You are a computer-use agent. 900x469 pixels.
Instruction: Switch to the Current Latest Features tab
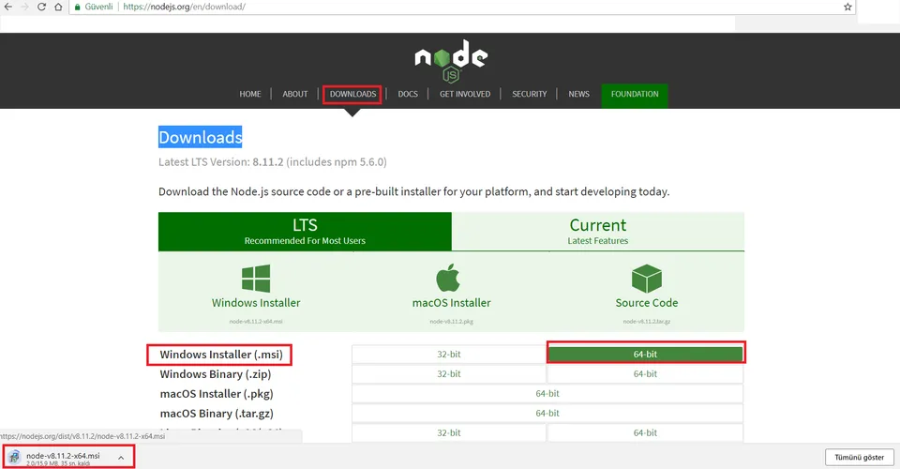[598, 232]
